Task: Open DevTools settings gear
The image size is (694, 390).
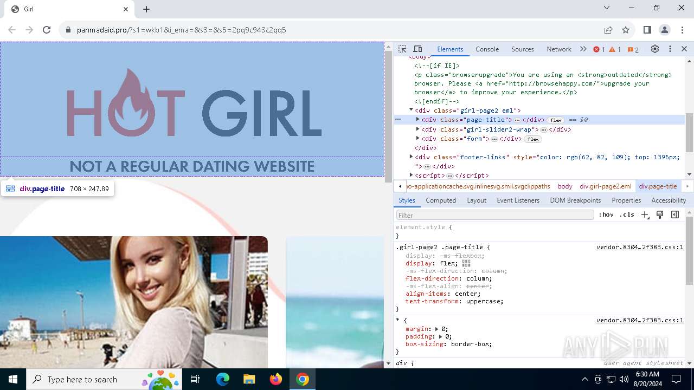Action: pyautogui.click(x=655, y=49)
